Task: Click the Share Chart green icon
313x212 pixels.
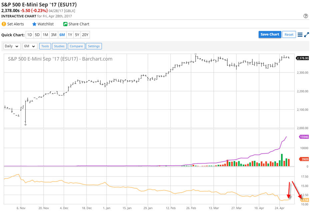Action: coord(65,24)
